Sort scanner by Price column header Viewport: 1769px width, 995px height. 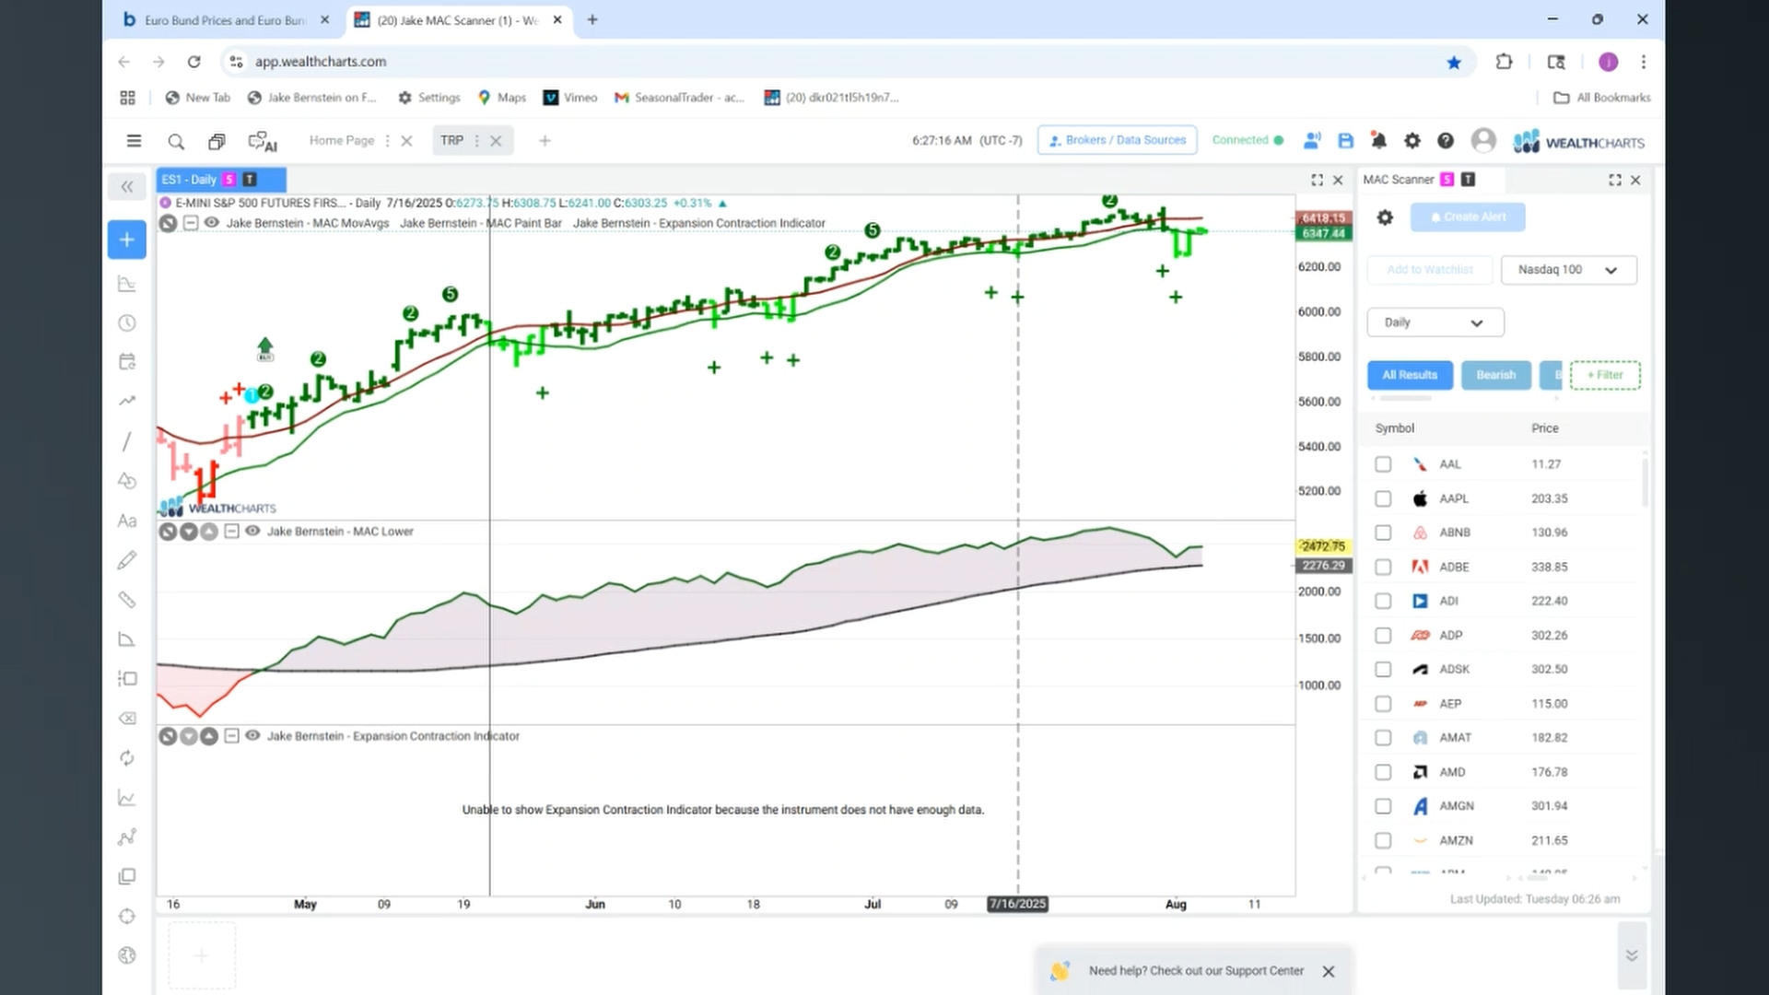click(1545, 428)
